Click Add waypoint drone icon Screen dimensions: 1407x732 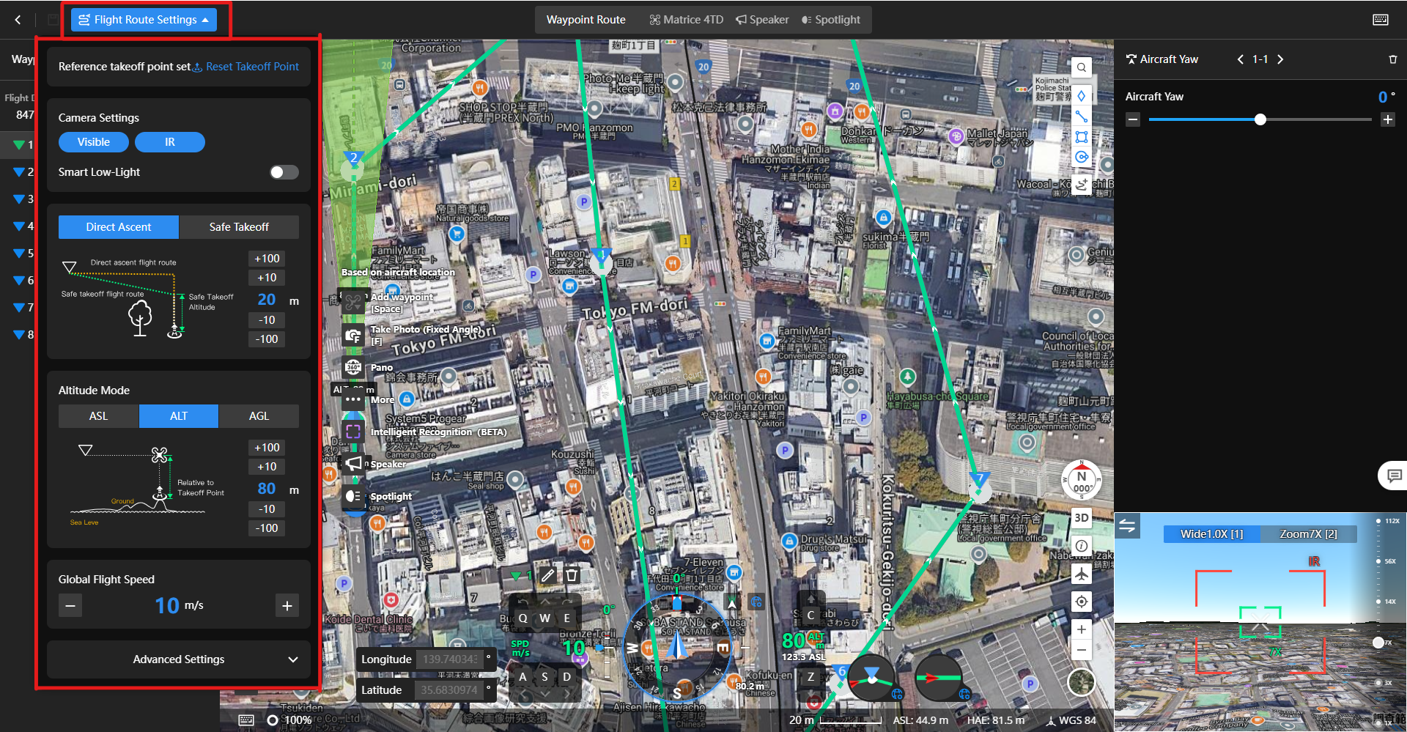coord(353,303)
